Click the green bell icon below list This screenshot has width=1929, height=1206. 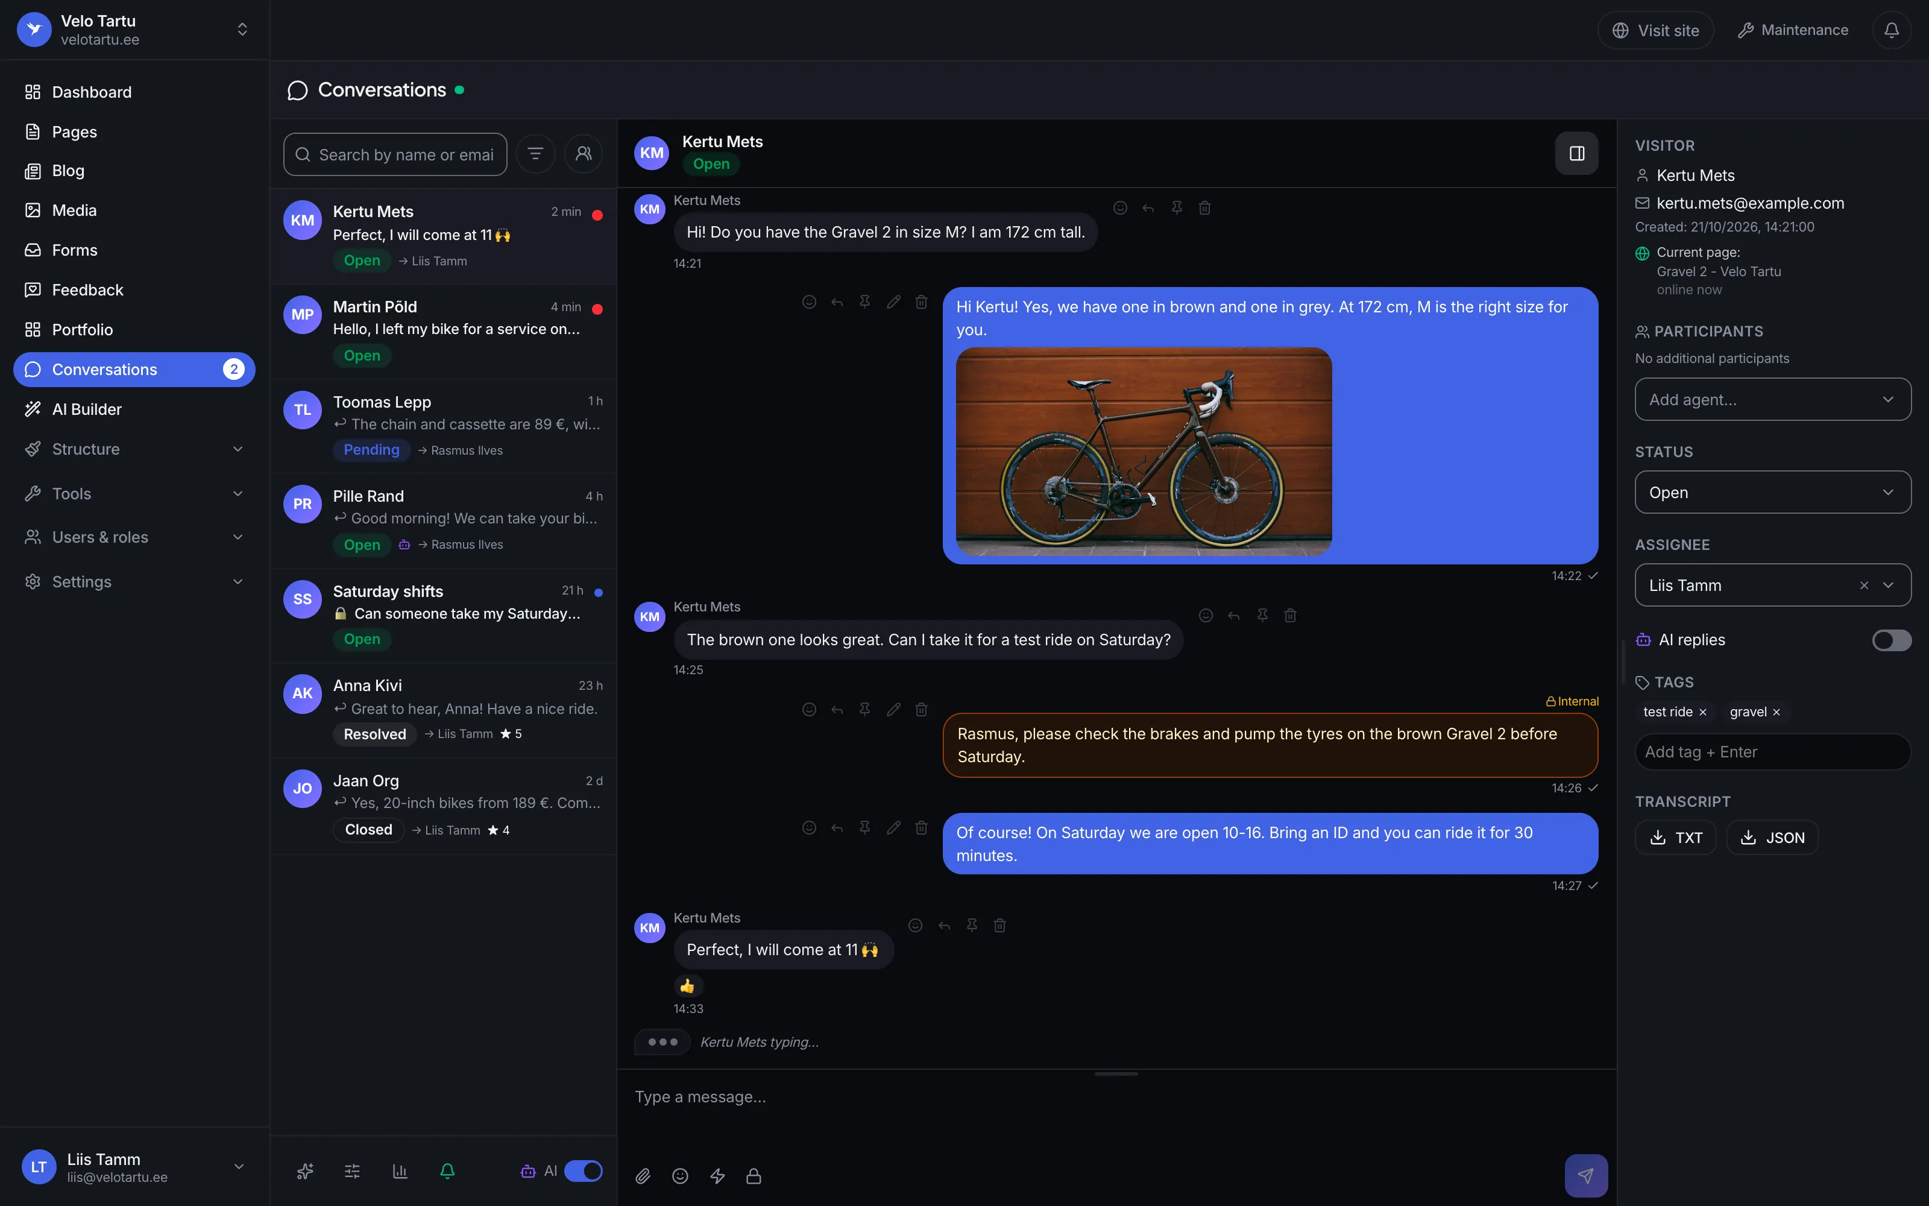[x=447, y=1171]
